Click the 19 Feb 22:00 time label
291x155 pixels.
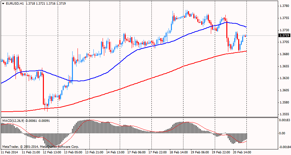pos(221,152)
